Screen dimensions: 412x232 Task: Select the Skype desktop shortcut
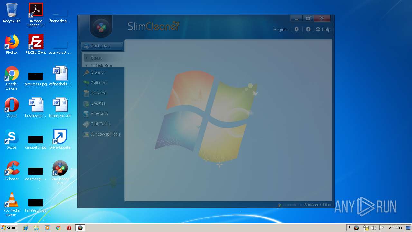pyautogui.click(x=12, y=139)
